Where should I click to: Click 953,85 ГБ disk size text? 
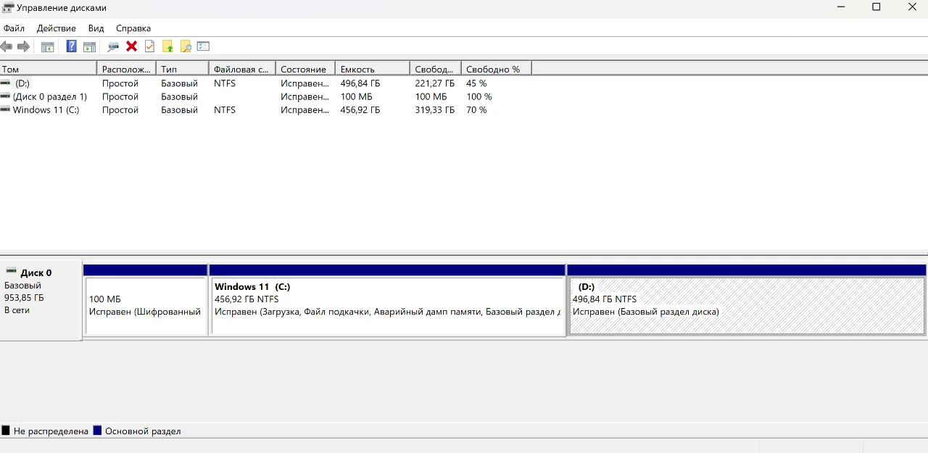[24, 298]
